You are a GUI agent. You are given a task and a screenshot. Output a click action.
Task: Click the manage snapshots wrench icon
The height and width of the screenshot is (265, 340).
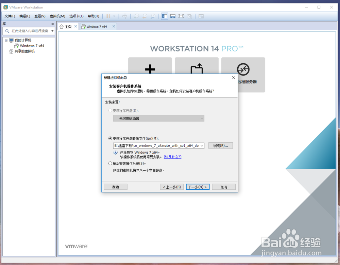pyautogui.click(x=153, y=16)
